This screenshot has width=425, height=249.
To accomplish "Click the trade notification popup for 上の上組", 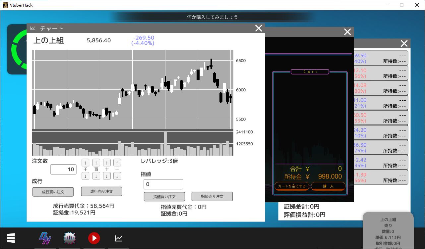I will (x=388, y=230).
